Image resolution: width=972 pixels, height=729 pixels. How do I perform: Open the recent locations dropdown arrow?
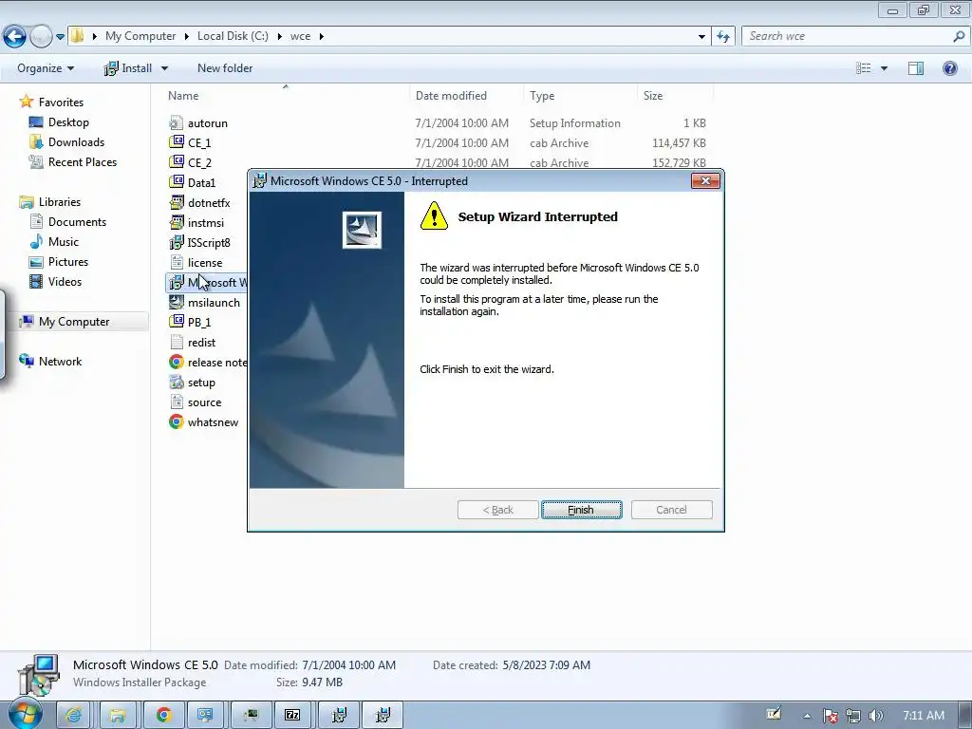pyautogui.click(x=60, y=37)
